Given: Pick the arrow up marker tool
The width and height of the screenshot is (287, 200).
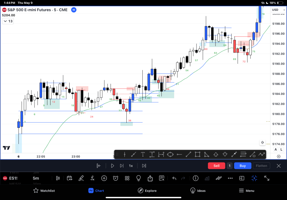Looking at the screenshot, I should point(216,154).
